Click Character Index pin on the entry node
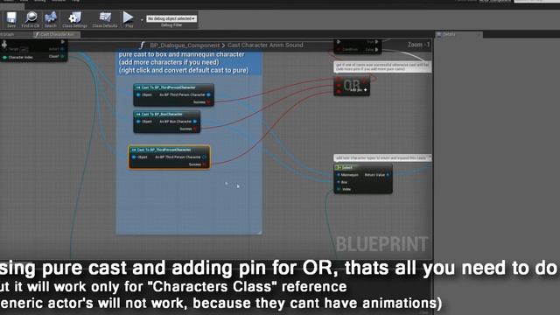 [4, 57]
